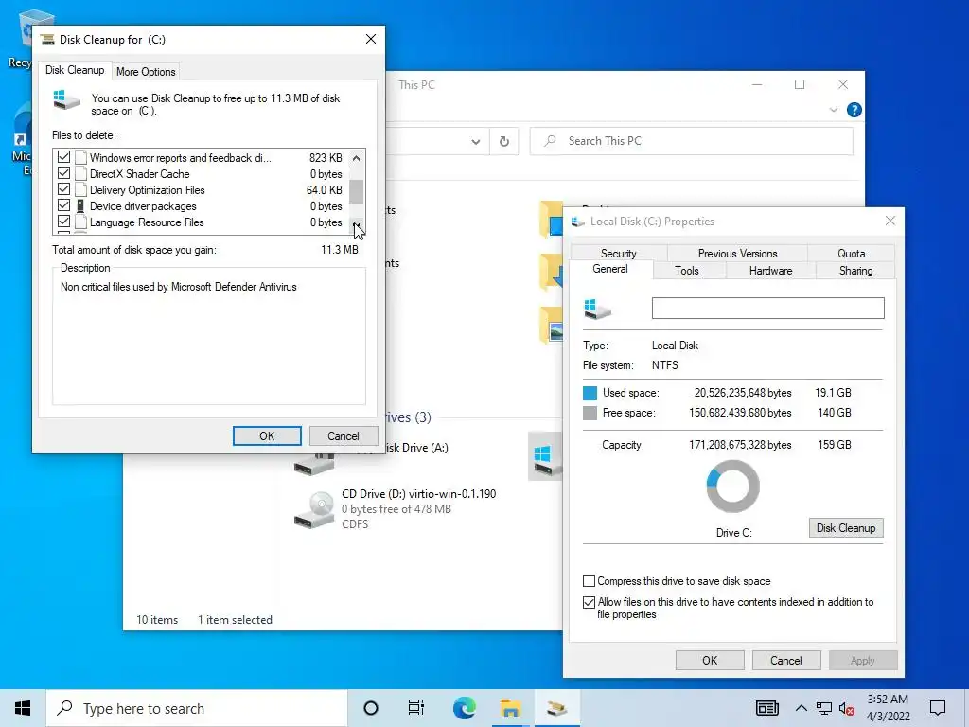Open Cortana from the taskbar
The width and height of the screenshot is (969, 727).
pyautogui.click(x=371, y=708)
